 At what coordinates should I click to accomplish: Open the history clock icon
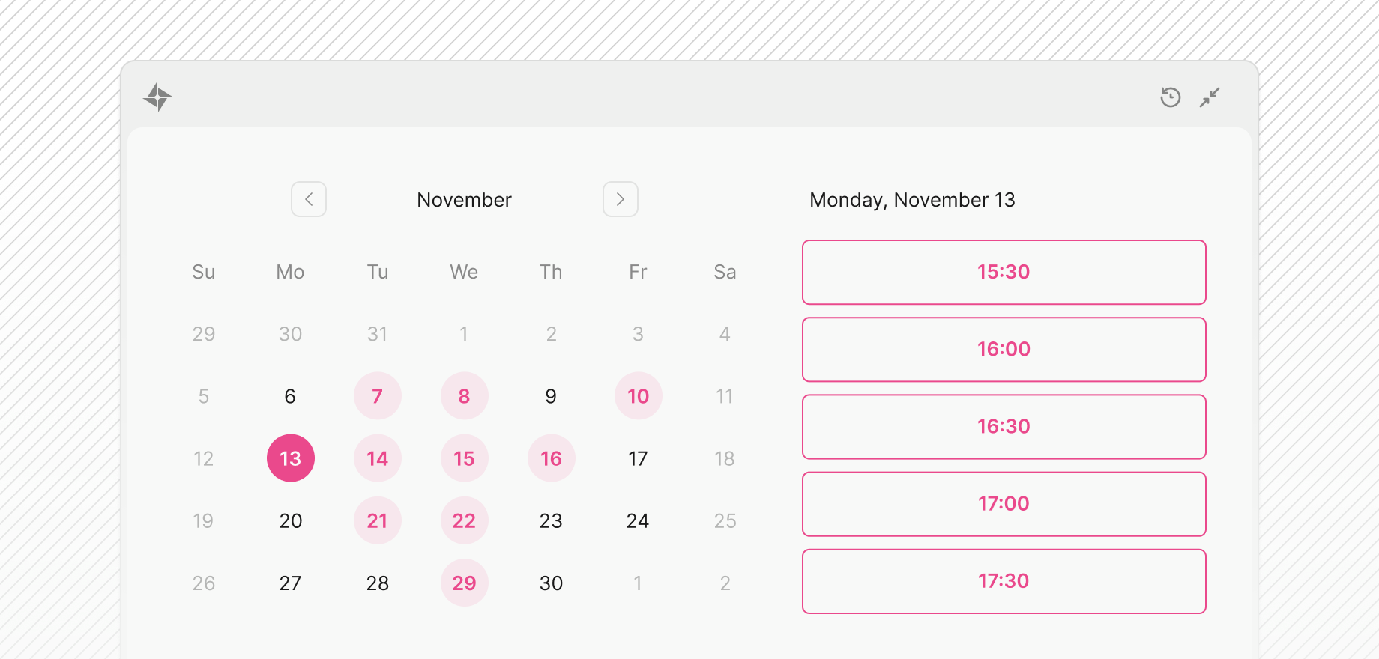click(1170, 97)
